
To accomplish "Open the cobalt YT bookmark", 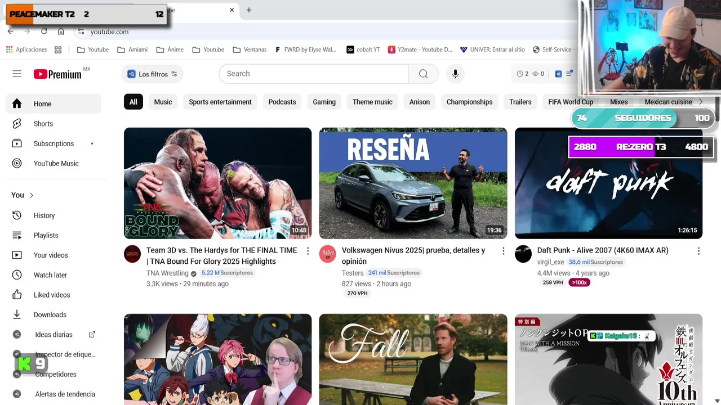I will click(x=363, y=49).
